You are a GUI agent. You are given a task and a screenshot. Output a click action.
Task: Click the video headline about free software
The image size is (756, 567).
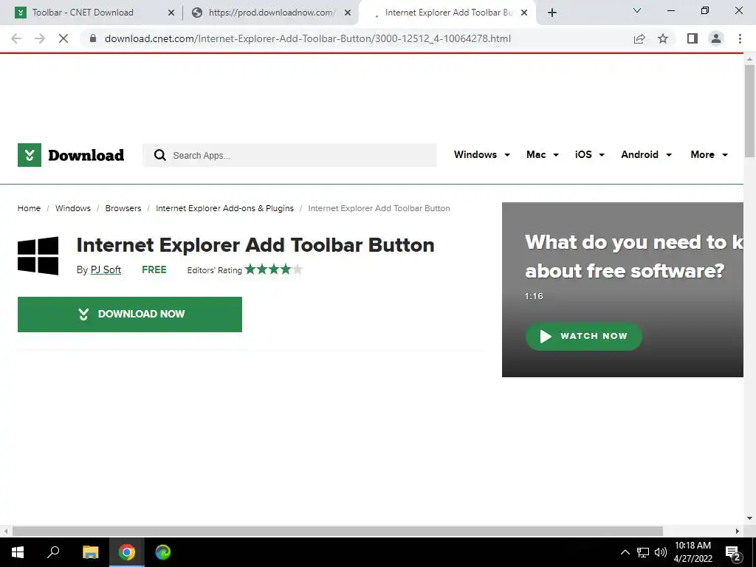coord(634,256)
